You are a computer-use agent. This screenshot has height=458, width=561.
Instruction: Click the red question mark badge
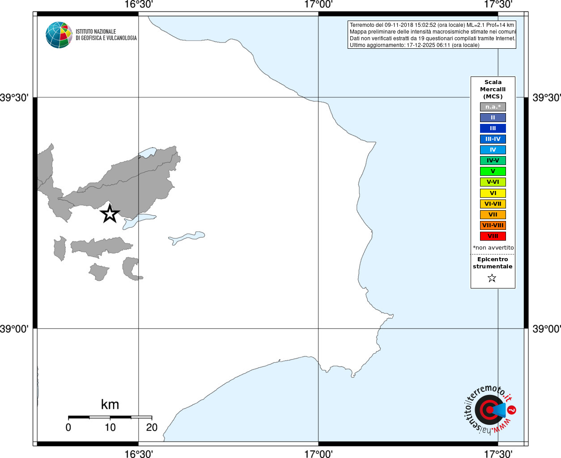pos(512,410)
